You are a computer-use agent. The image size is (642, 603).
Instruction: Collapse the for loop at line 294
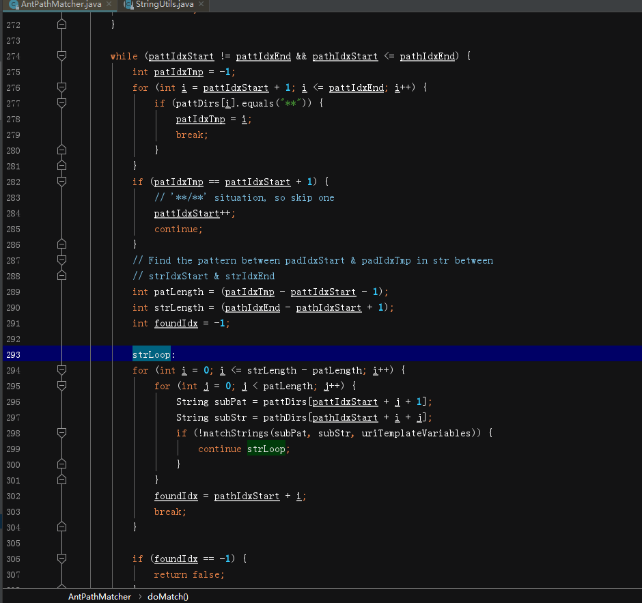click(x=62, y=371)
